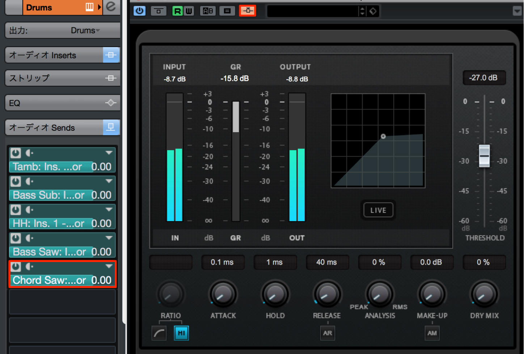524x354 pixels.
Task: Expand the オーディオ Sends section
Action: coord(54,127)
